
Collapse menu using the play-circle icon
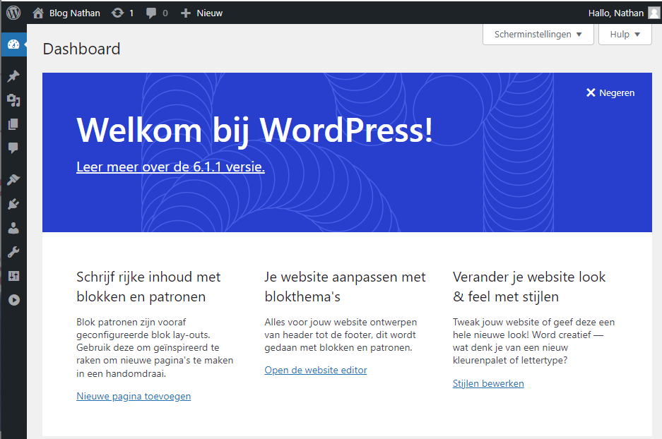click(x=13, y=300)
